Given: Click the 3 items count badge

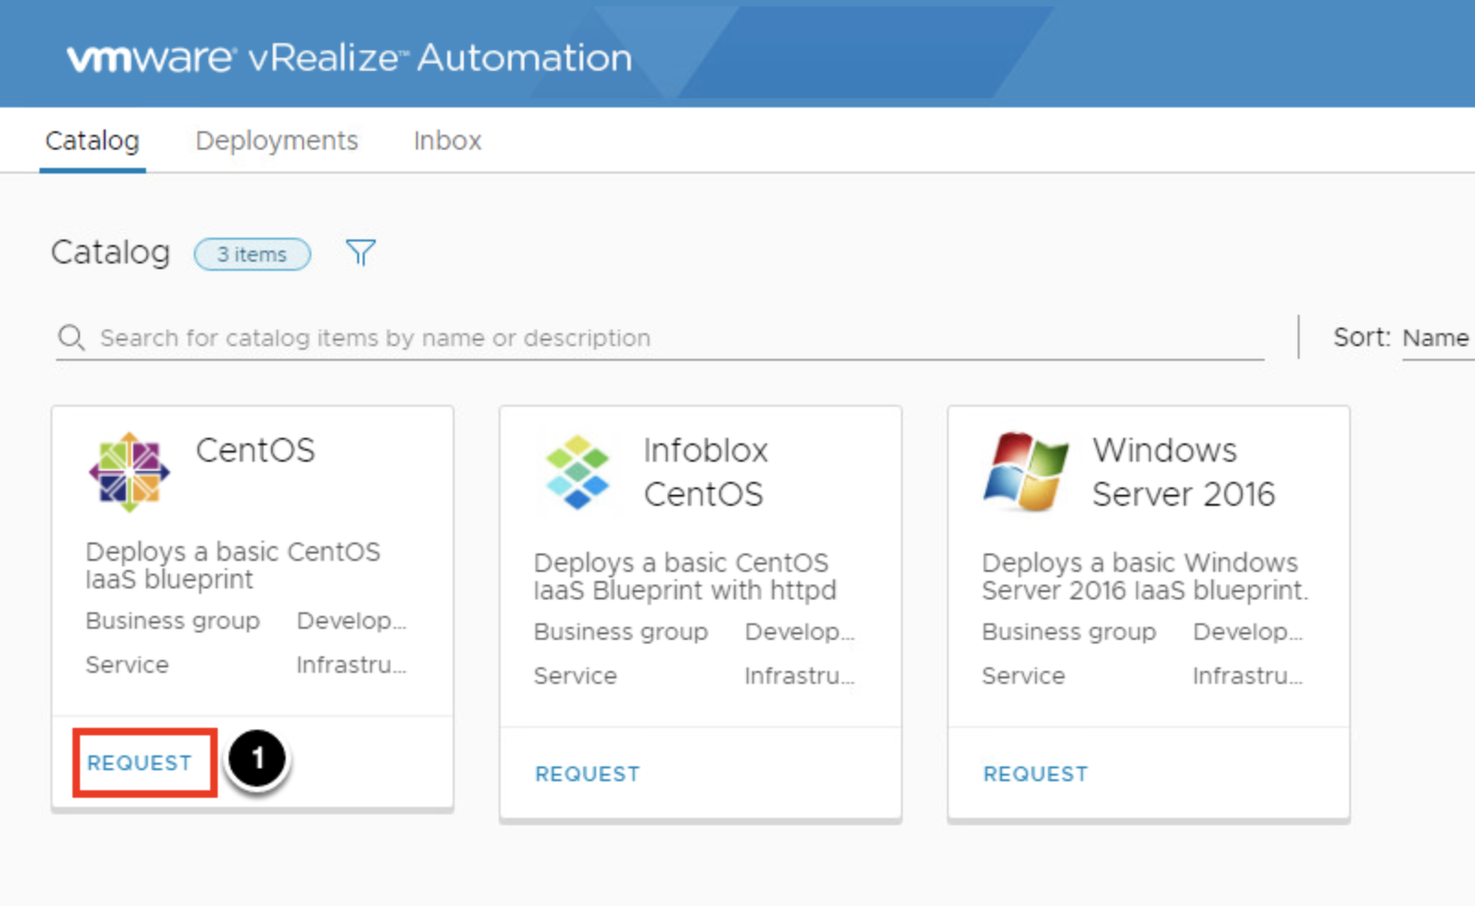Looking at the screenshot, I should click(x=253, y=254).
